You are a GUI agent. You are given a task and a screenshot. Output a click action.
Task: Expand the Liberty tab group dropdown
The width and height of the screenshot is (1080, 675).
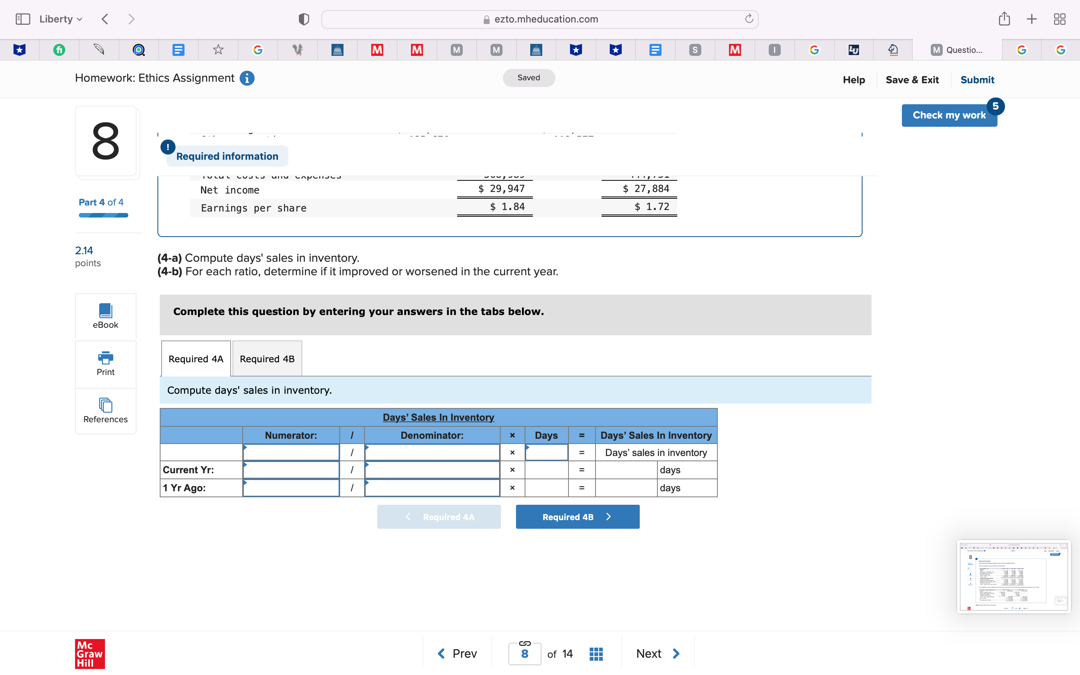click(x=61, y=19)
